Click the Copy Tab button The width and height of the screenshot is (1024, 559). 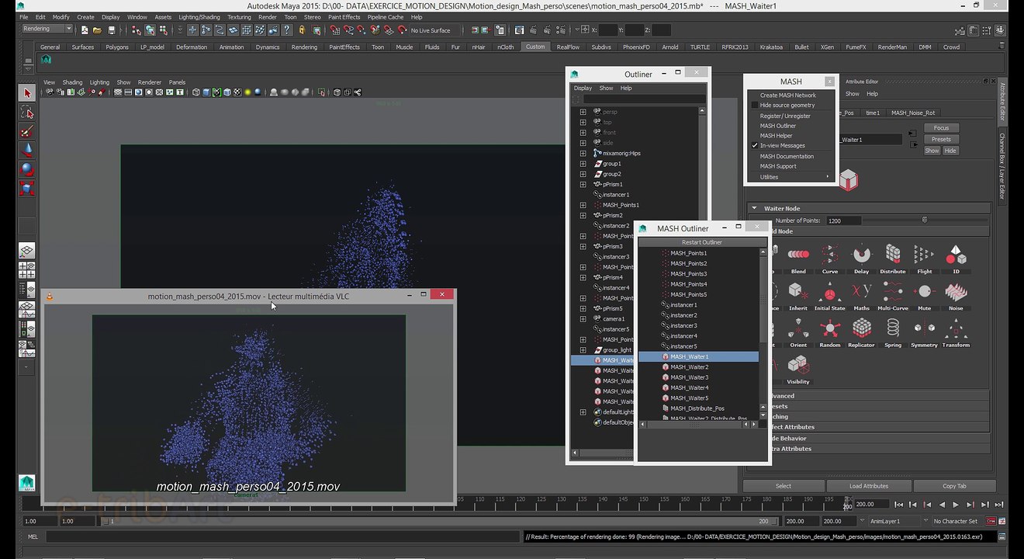pos(954,486)
